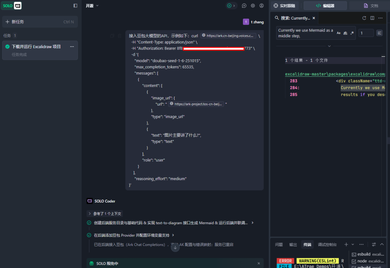Split the editor with the layout icon

[x=372, y=18]
